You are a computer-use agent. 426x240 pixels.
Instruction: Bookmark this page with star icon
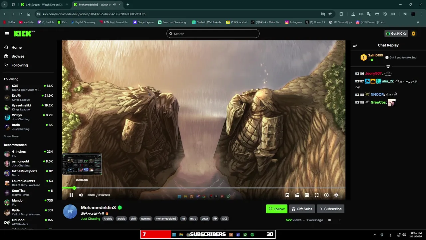330,14
